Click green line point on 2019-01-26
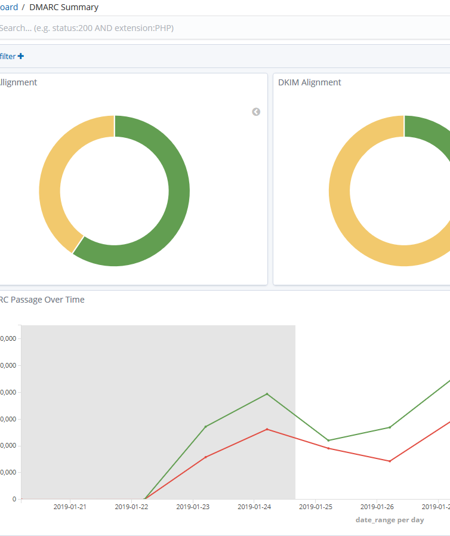This screenshot has height=536, width=450. point(390,427)
